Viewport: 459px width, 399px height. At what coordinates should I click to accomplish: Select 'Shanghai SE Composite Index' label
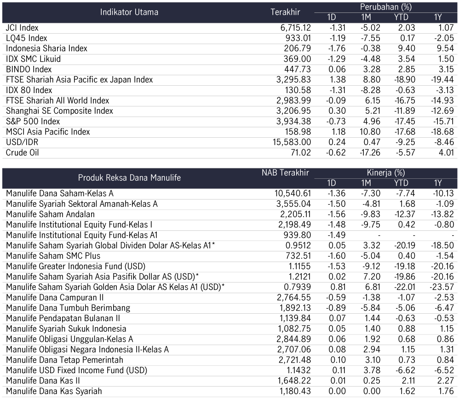click(x=59, y=111)
